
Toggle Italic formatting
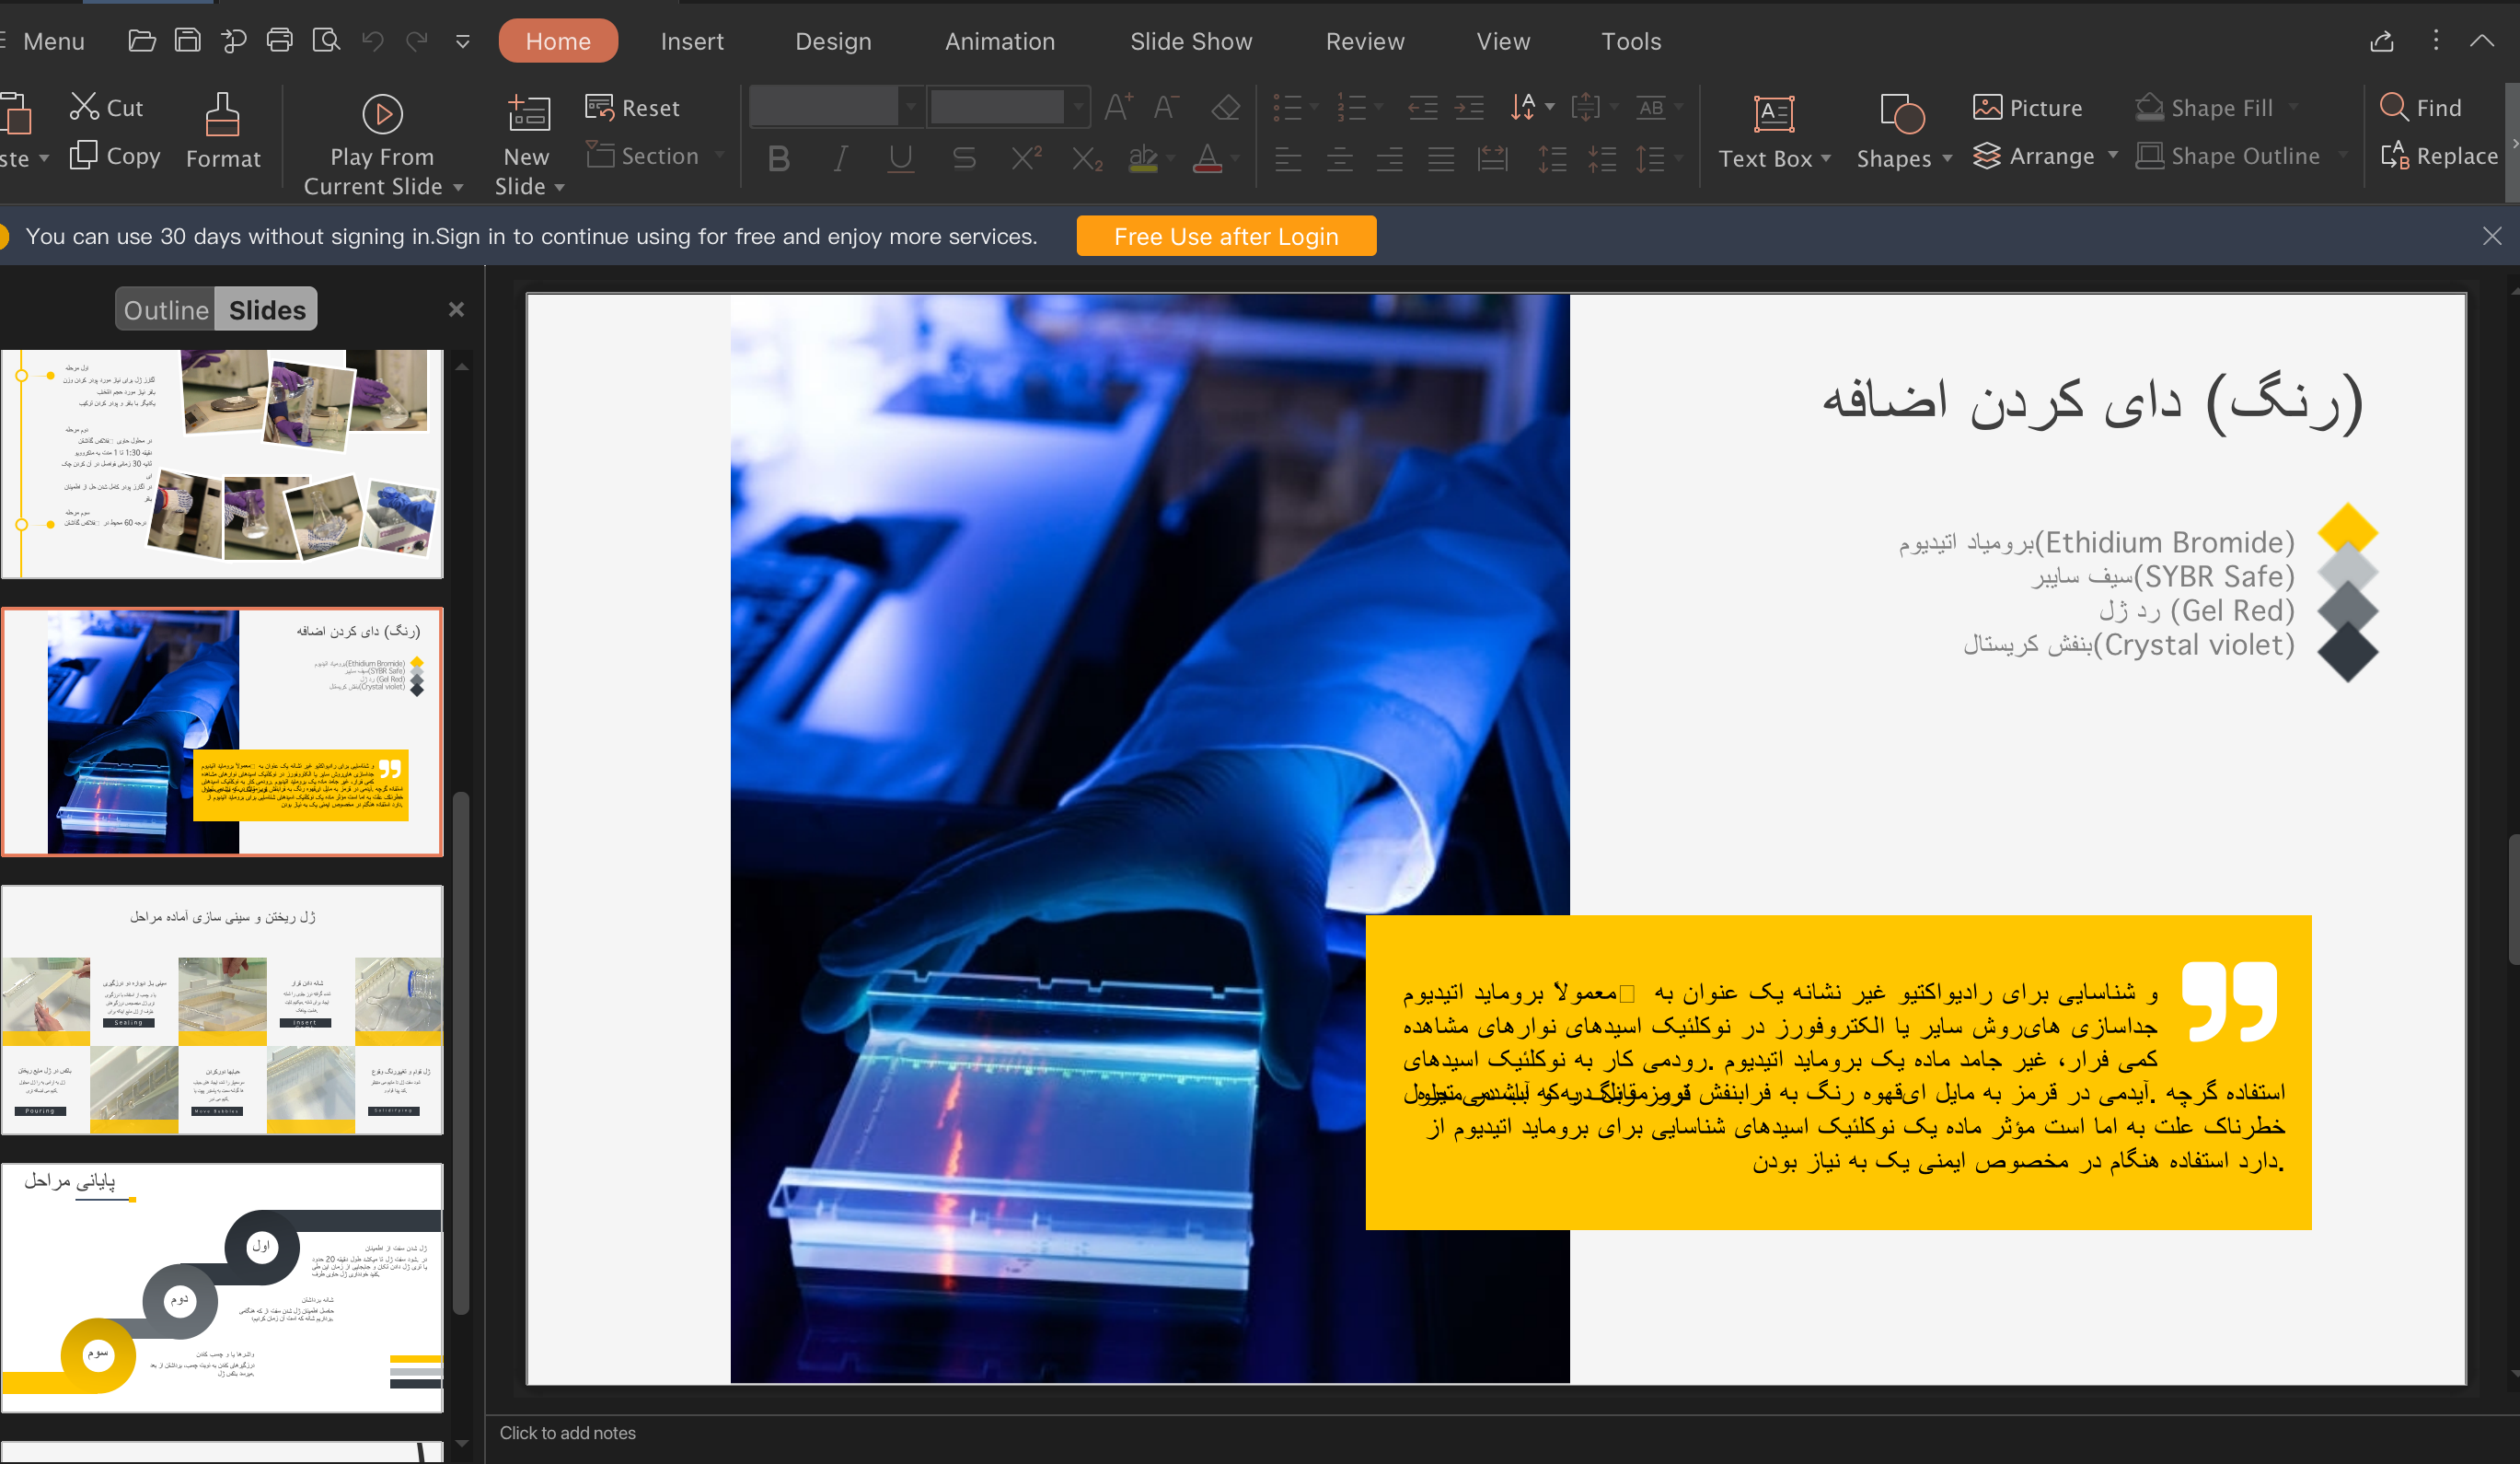840,158
